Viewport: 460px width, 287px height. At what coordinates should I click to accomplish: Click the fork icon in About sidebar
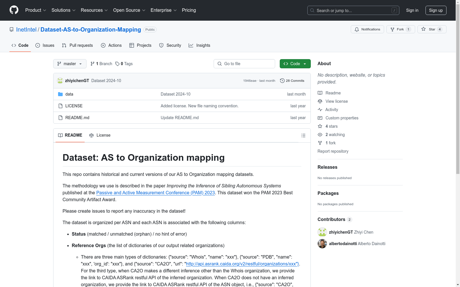pos(320,143)
